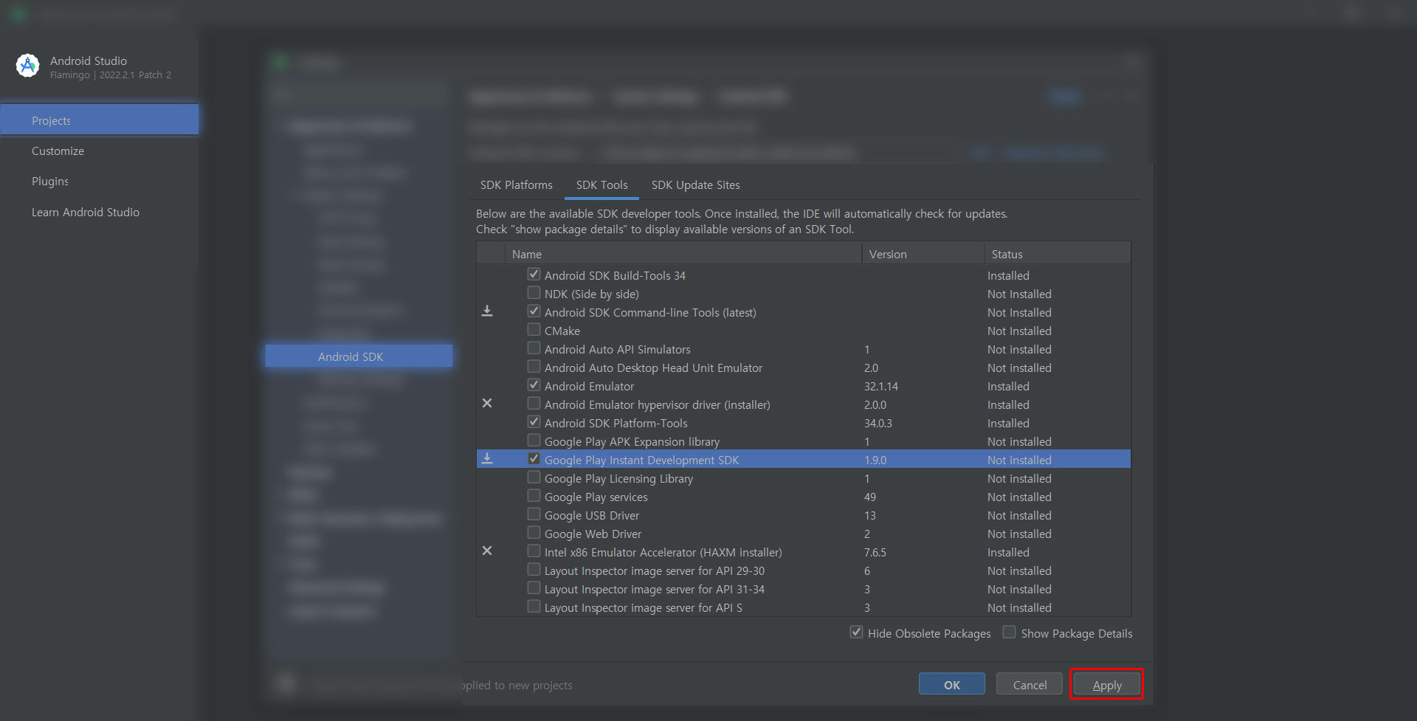This screenshot has height=721, width=1417.
Task: Click X icon beside Emulator hypervisor driver row
Action: 487,404
